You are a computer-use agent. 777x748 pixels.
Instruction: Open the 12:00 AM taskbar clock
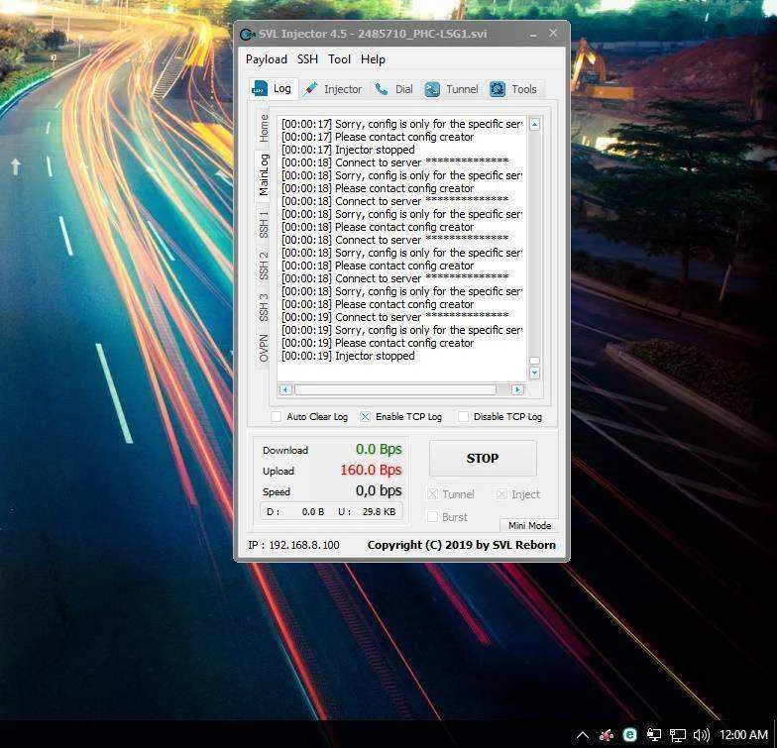(x=743, y=735)
